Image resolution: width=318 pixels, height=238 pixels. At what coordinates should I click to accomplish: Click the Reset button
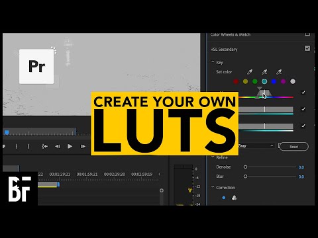coord(293,147)
